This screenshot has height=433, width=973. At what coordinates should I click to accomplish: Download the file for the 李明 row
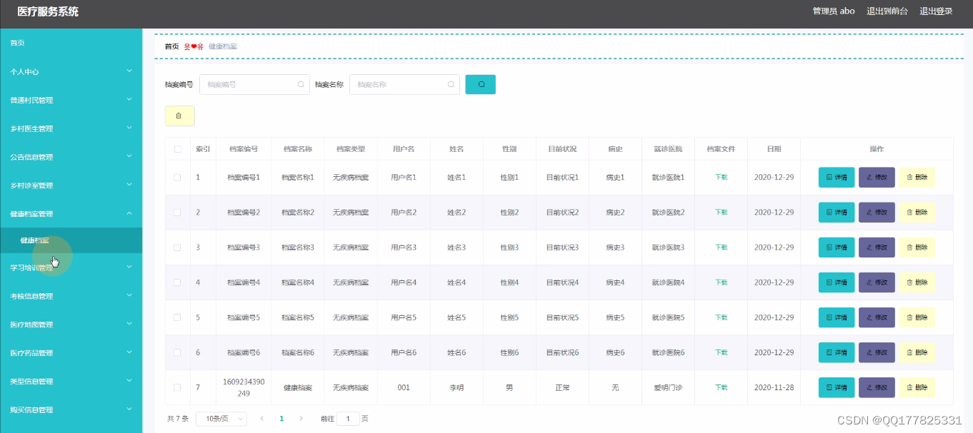(722, 387)
